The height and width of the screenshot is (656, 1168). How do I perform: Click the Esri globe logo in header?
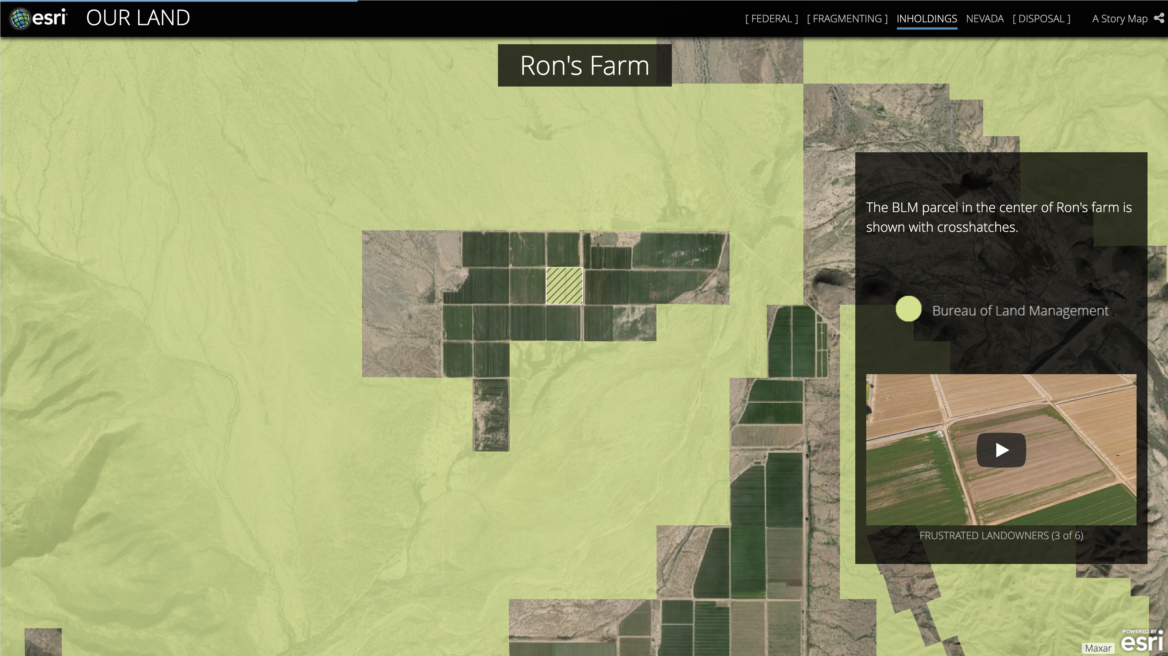(x=39, y=18)
